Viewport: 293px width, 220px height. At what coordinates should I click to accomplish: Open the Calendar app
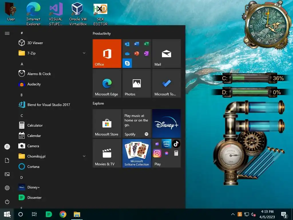[x=30, y=135]
